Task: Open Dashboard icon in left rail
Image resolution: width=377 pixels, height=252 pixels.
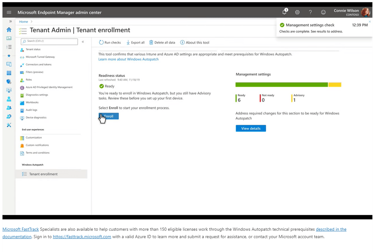Action: [x=9, y=38]
